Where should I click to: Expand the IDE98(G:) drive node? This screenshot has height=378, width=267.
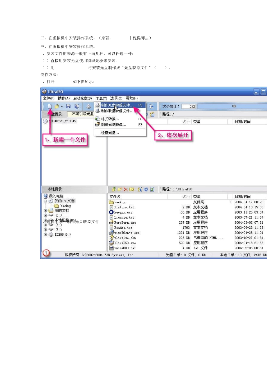click(45, 235)
